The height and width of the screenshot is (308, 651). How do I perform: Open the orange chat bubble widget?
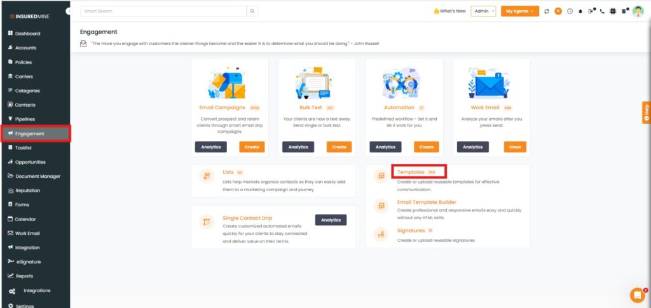637,295
